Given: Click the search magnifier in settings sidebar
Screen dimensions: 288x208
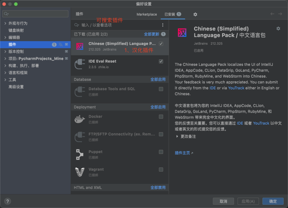Looking at the screenshot, I should 6,14.
